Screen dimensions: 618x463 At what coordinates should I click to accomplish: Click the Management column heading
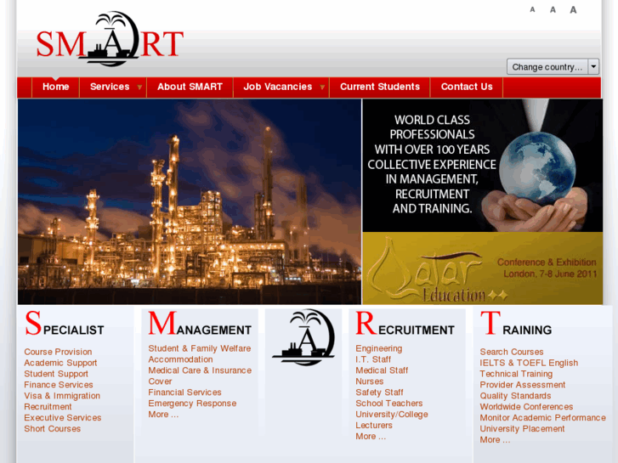200,323
